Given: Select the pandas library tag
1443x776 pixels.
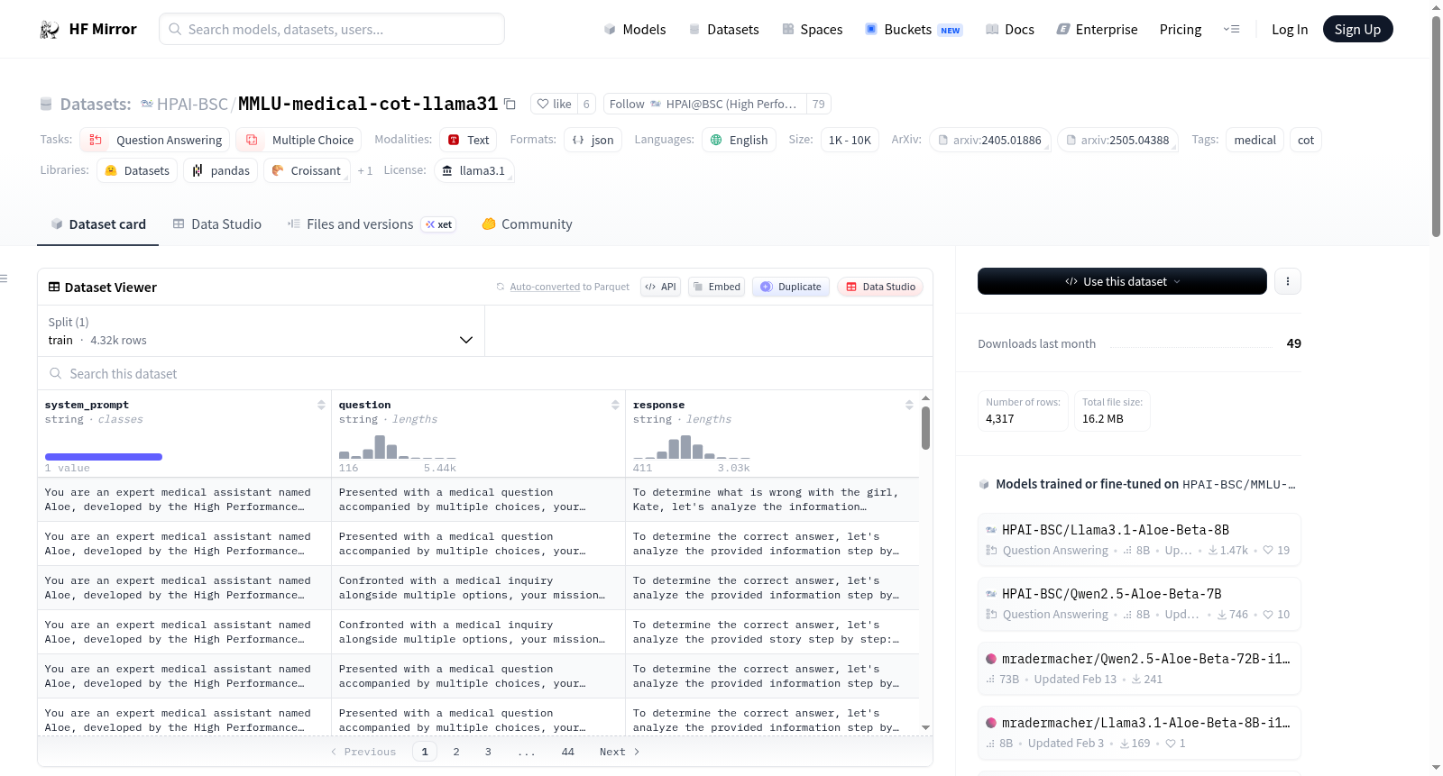Looking at the screenshot, I should 221,170.
